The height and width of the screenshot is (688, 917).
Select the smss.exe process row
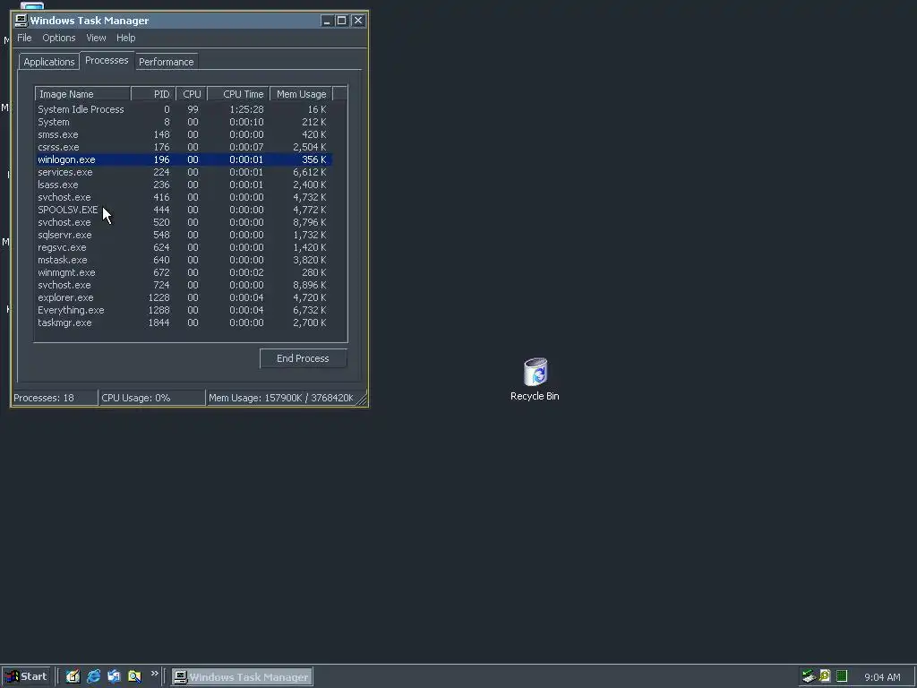tap(184, 134)
